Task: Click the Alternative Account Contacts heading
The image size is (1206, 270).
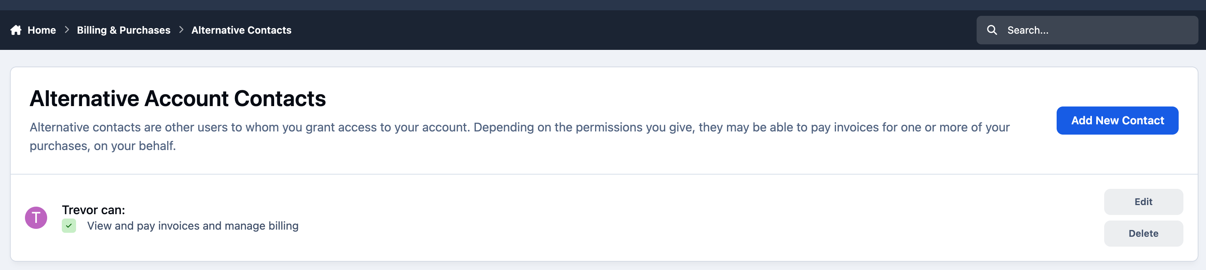Action: [x=177, y=98]
